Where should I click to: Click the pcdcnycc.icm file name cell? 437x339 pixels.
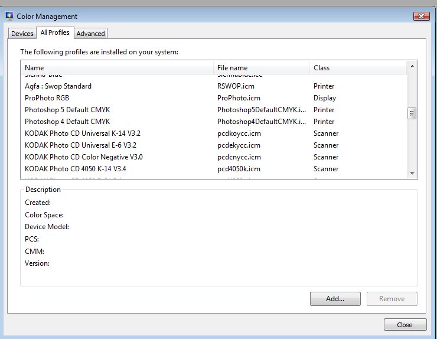pyautogui.click(x=239, y=157)
